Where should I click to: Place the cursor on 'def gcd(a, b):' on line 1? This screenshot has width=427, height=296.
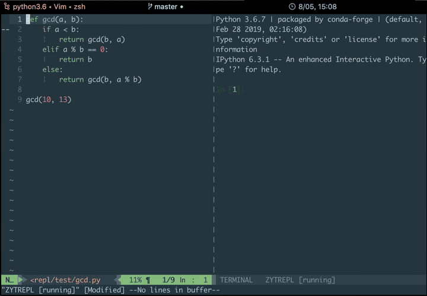coord(55,20)
